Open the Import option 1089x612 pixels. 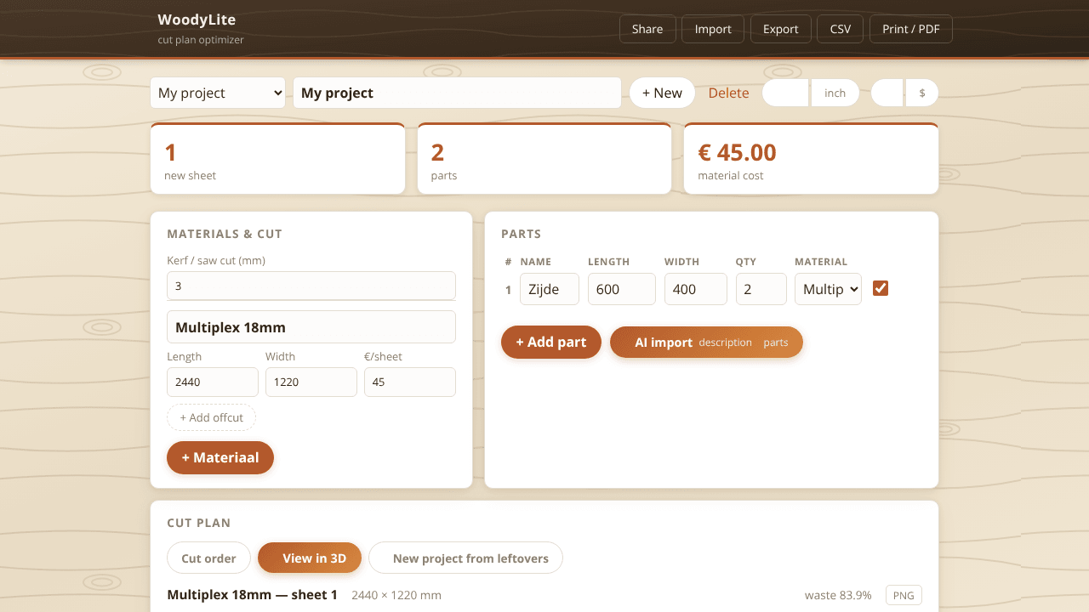click(x=713, y=29)
